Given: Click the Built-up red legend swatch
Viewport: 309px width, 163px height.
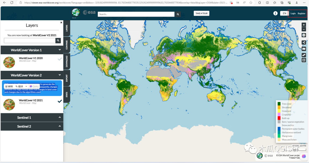Looking at the screenshot, I should tap(279, 118).
